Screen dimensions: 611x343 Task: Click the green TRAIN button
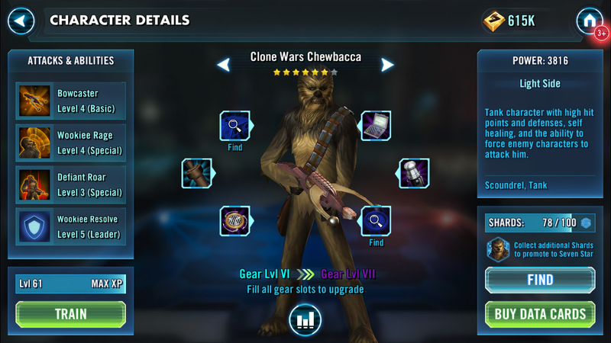point(70,314)
